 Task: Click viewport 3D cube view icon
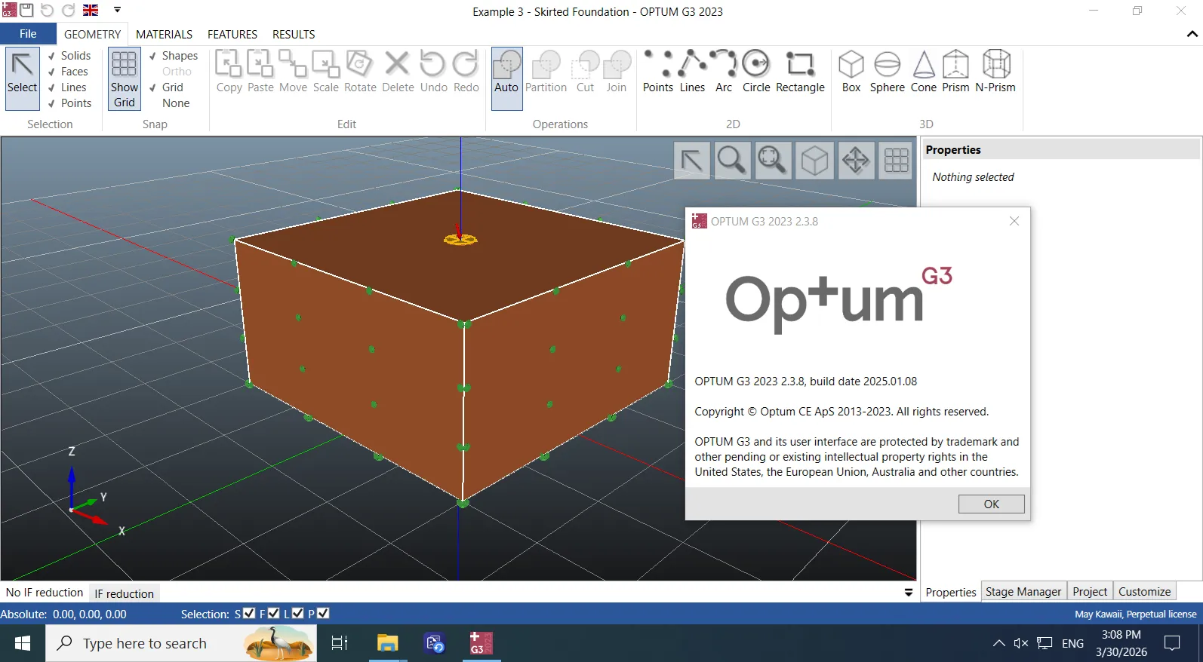pyautogui.click(x=814, y=160)
